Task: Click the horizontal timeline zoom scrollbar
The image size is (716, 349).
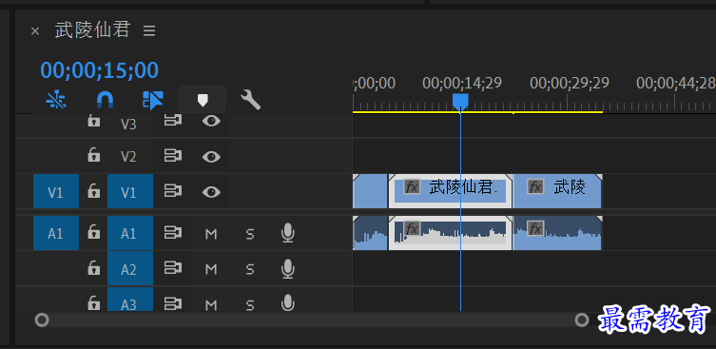Action: pos(312,320)
